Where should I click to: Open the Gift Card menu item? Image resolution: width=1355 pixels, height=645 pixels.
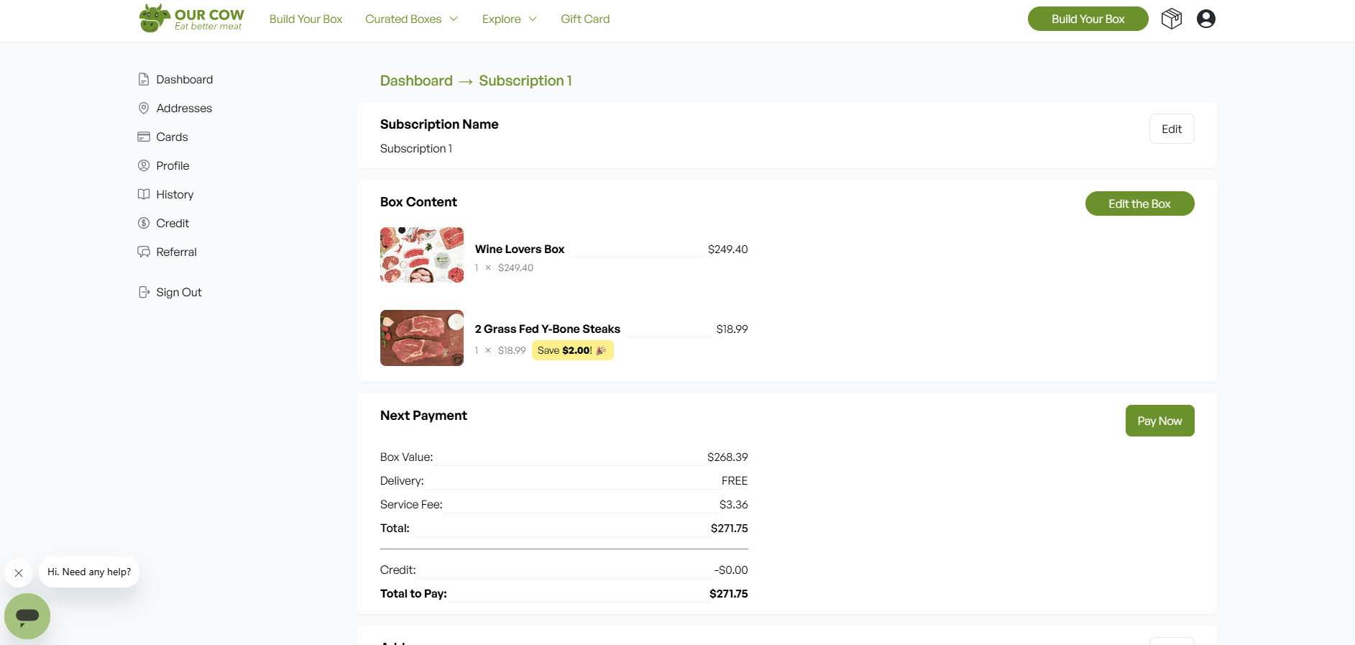(x=585, y=19)
